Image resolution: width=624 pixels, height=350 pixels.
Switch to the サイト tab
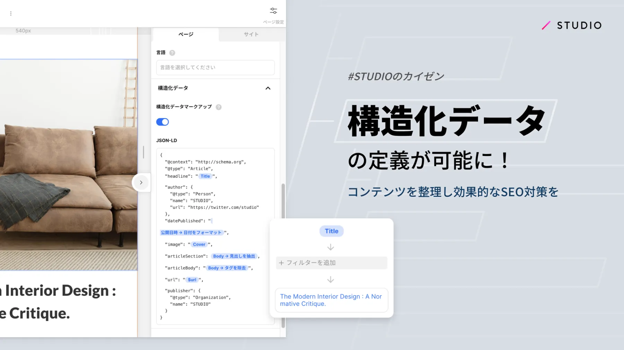tap(251, 34)
